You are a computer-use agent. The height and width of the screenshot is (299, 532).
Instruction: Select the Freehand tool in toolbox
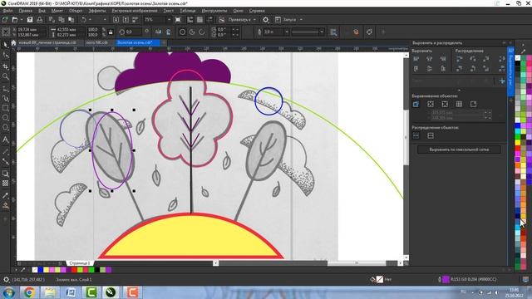6,89
